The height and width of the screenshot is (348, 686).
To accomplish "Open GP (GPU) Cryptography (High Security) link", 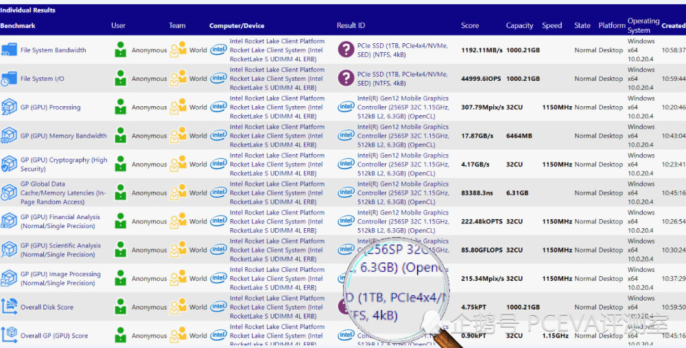I will pyautogui.click(x=64, y=164).
